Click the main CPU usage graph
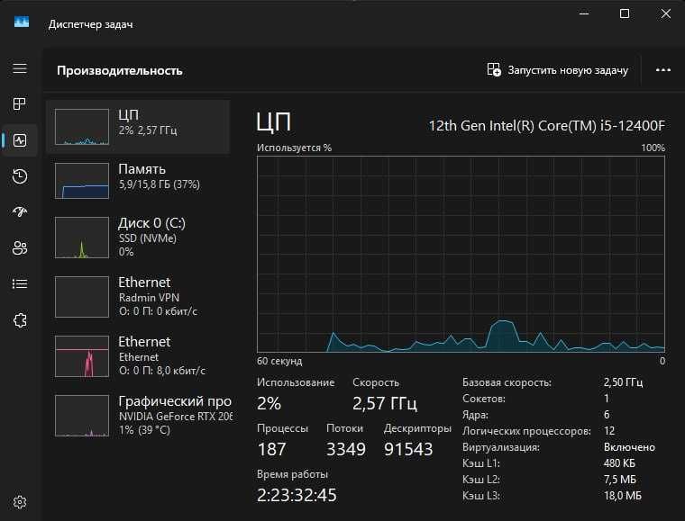Screen dimensions: 685x521 461,254
